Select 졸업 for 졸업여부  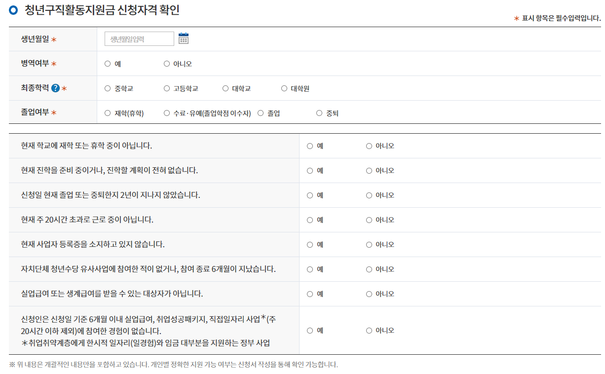261,113
